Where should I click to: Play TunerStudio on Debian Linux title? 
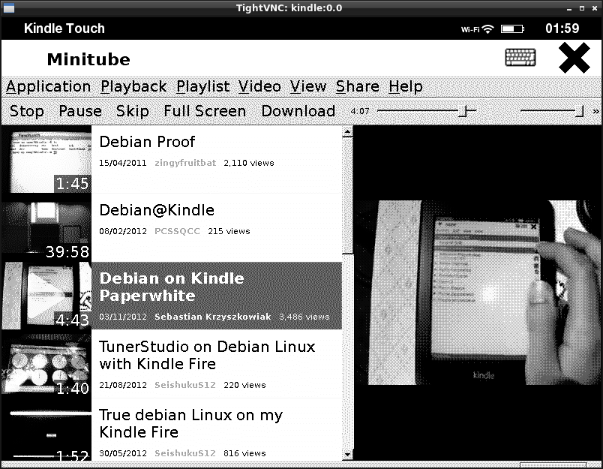[207, 355]
